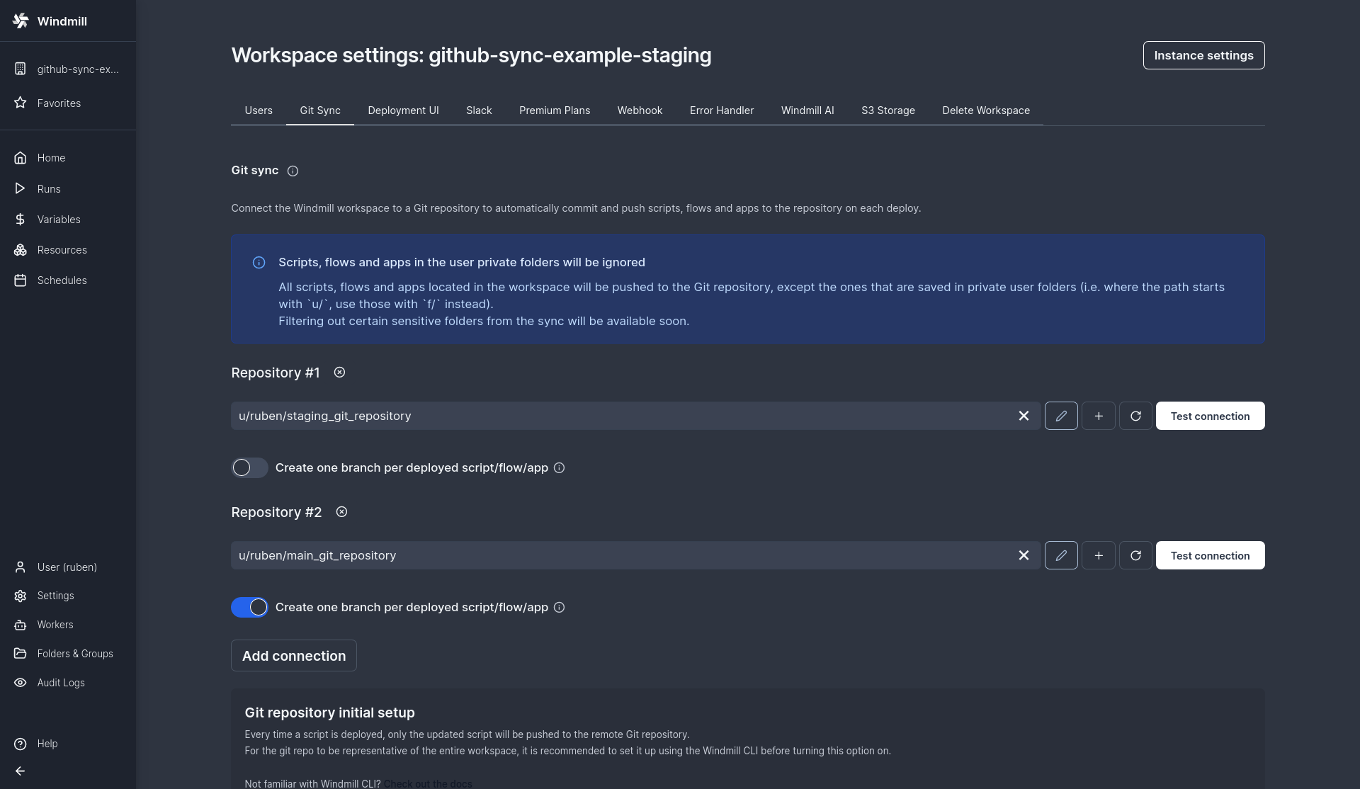Click info icon beside Repository #1 branch toggle
The height and width of the screenshot is (789, 1360).
(559, 467)
